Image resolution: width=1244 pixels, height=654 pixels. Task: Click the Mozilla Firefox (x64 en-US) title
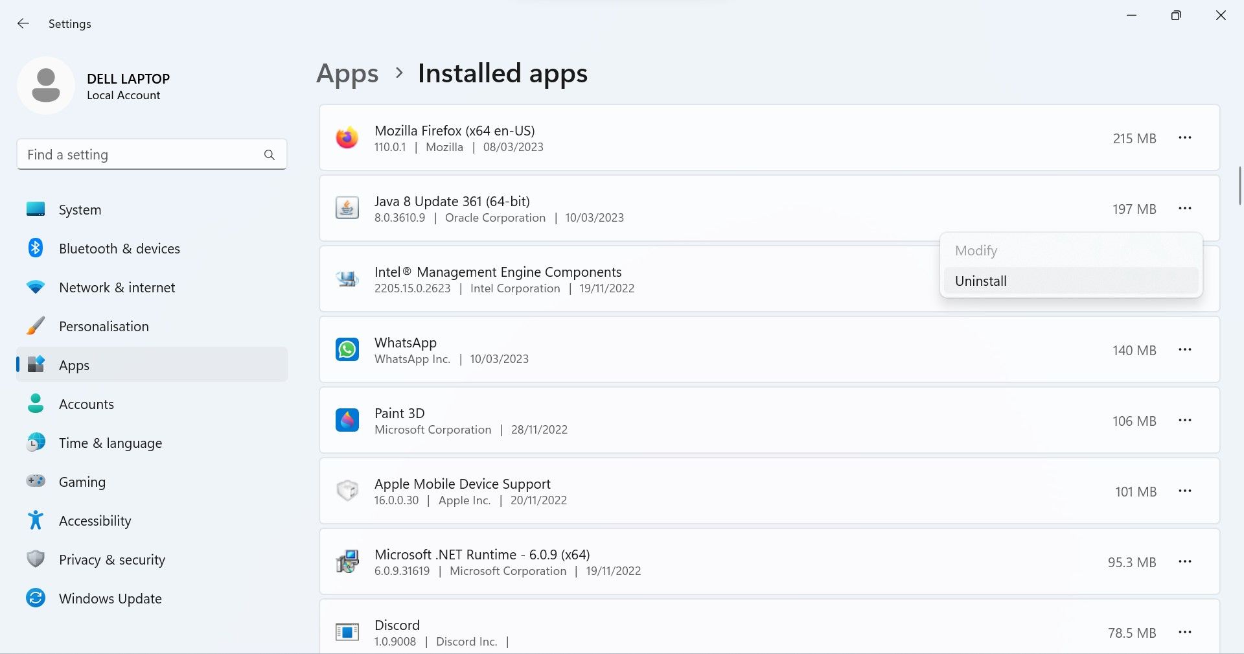pyautogui.click(x=455, y=130)
